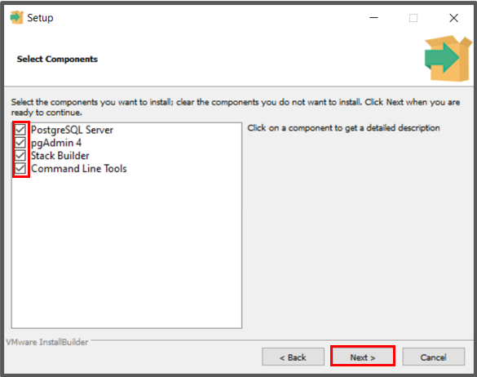Continue with the Next button
The width and height of the screenshot is (477, 377).
pyautogui.click(x=363, y=357)
